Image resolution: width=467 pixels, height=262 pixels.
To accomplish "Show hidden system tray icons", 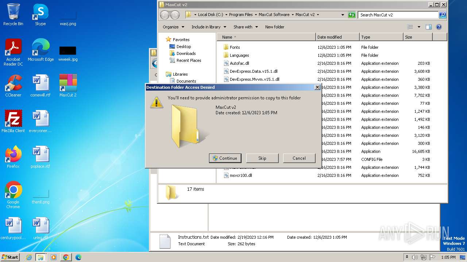I will pos(407,257).
